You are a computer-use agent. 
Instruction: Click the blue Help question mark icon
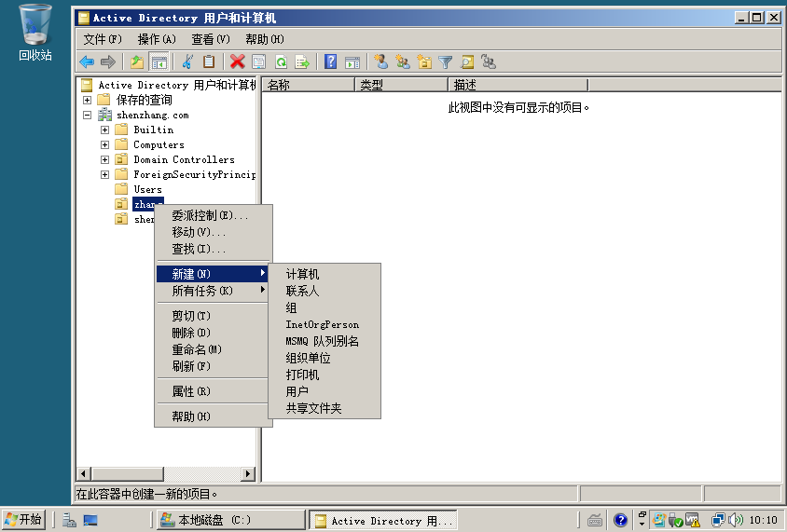click(x=330, y=62)
